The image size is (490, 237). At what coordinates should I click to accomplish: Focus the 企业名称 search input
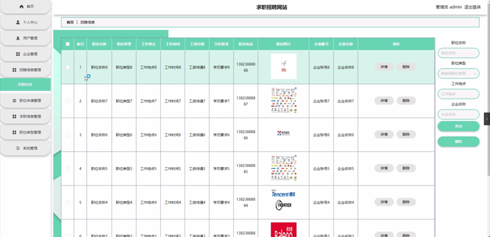[458, 114]
